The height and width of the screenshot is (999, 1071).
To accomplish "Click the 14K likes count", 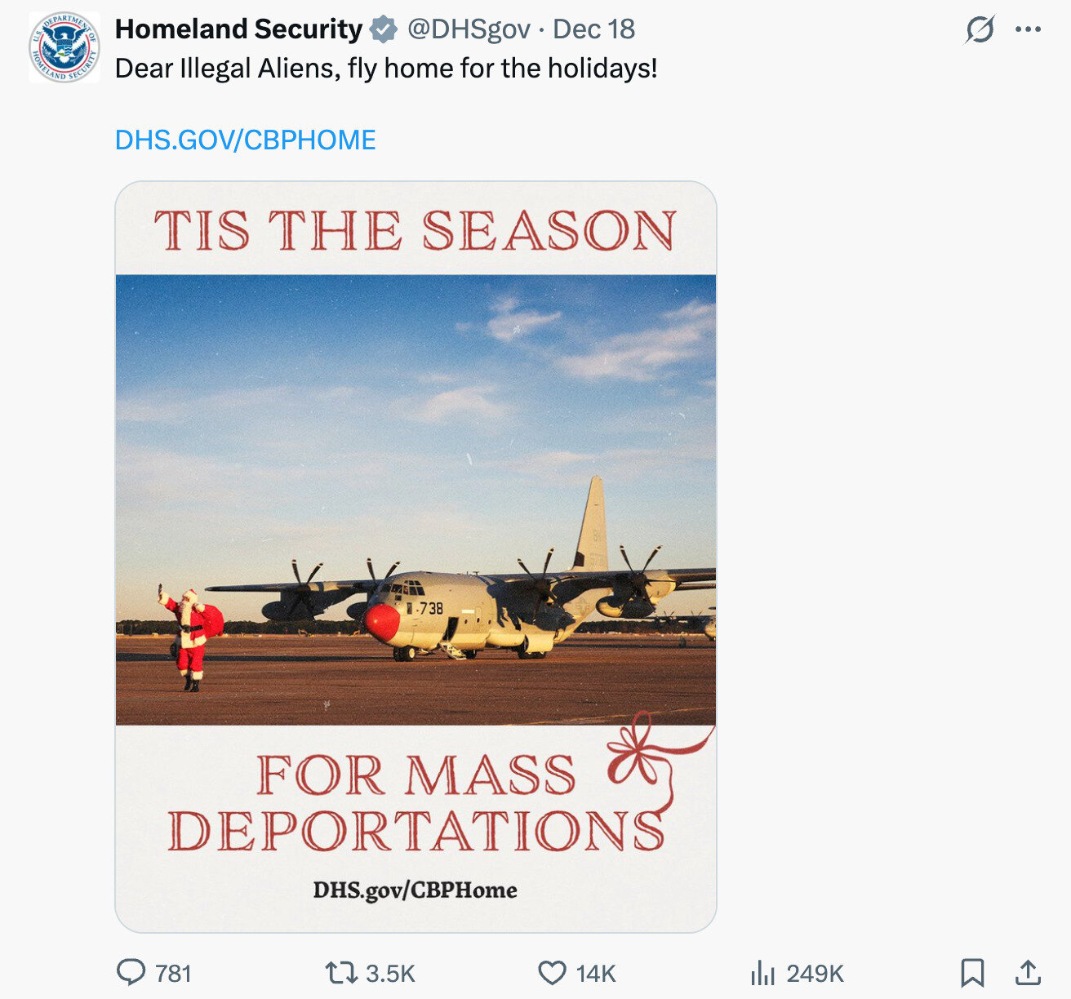I will 596,974.
